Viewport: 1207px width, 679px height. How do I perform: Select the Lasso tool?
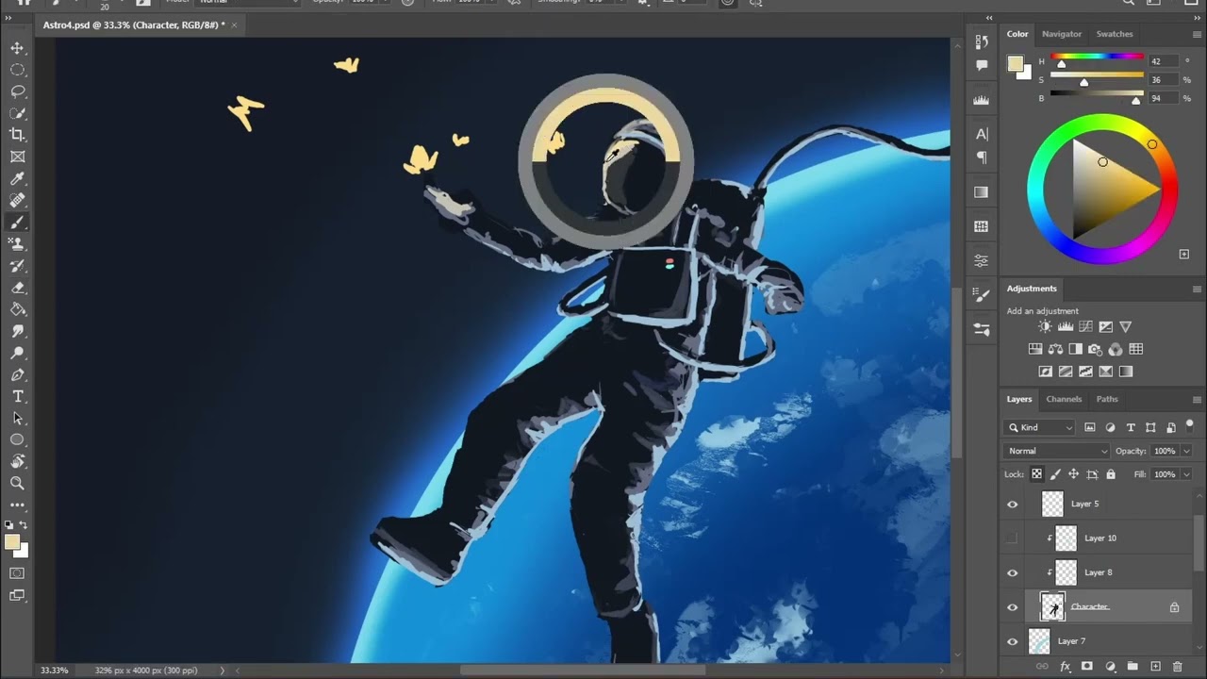point(17,91)
